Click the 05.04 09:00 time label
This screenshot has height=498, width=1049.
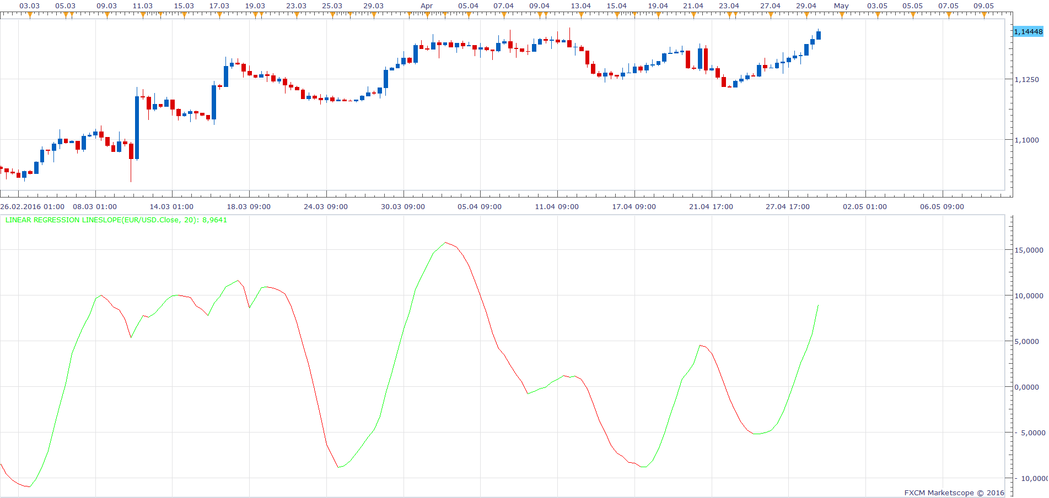coord(480,206)
